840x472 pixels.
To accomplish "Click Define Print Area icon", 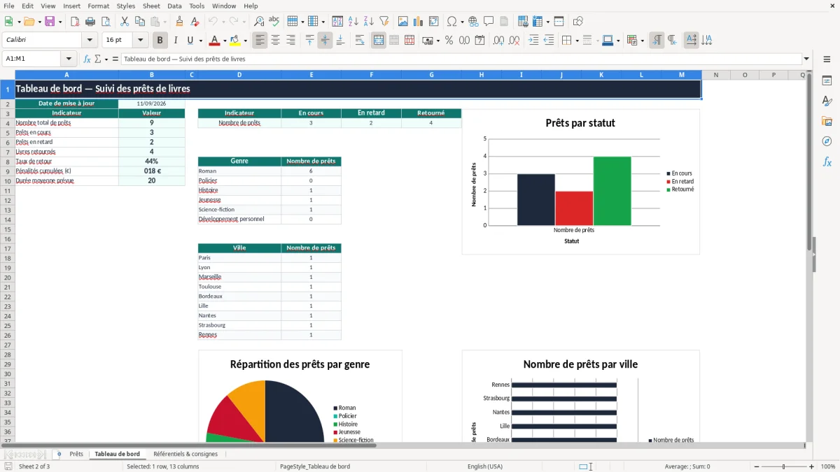I will pos(522,22).
